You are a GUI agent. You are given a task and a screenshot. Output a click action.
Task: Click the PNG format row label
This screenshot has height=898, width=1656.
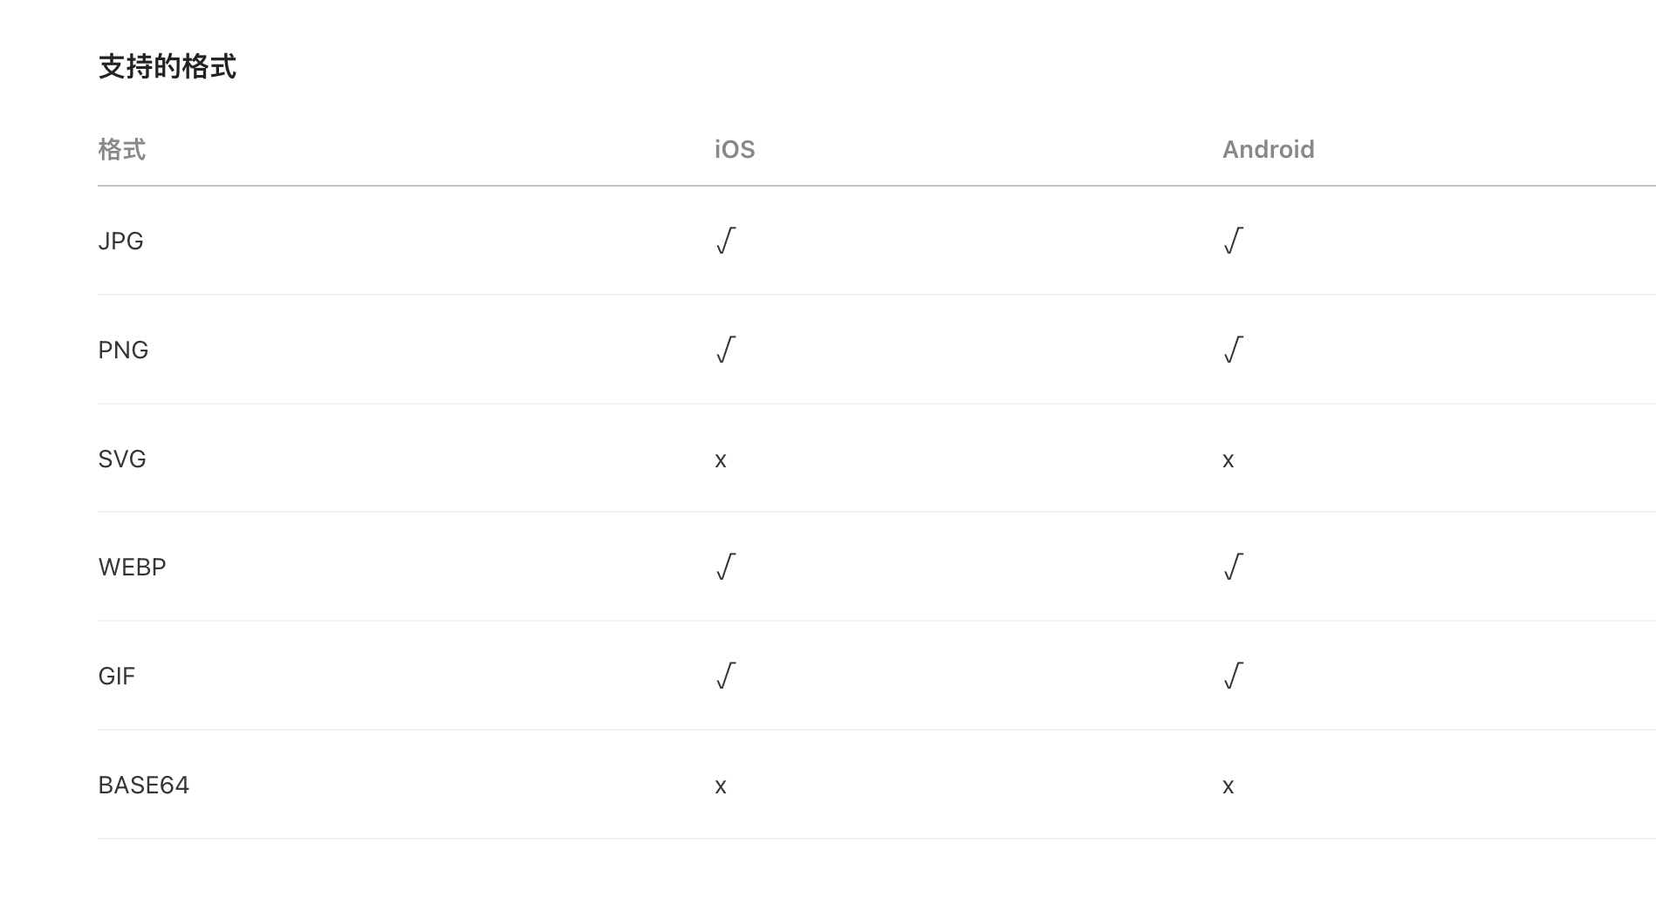[123, 350]
